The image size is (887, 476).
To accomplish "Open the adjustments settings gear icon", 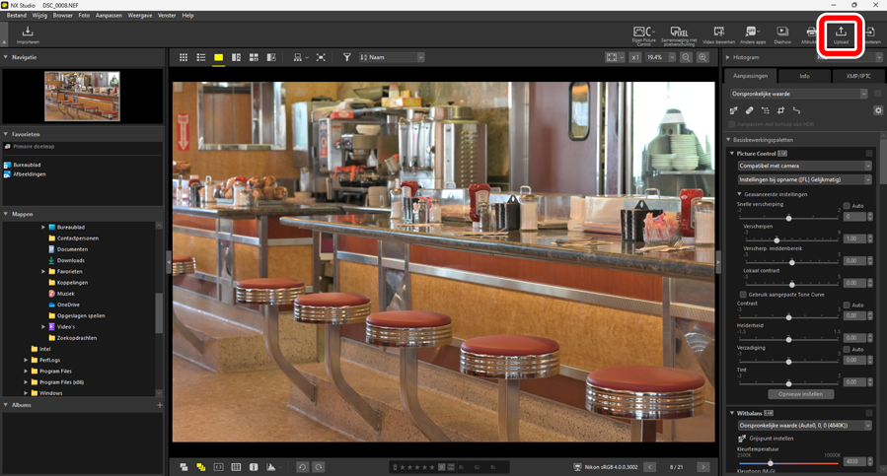I will (x=878, y=110).
